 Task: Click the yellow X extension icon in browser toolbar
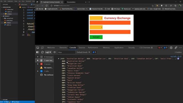click(157, 6)
